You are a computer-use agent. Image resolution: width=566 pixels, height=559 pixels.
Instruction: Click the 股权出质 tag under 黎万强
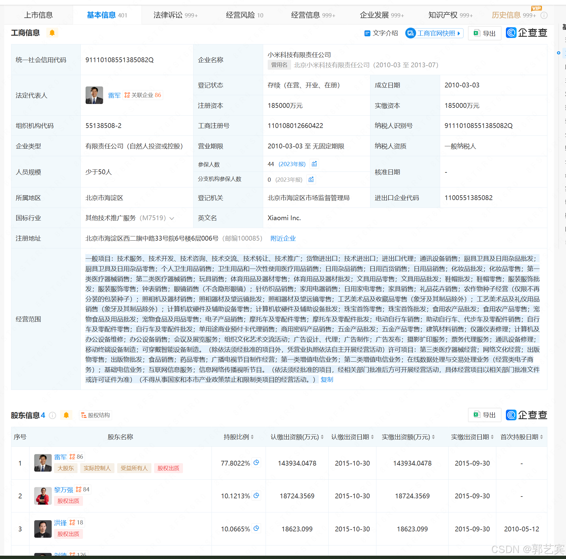68,501
